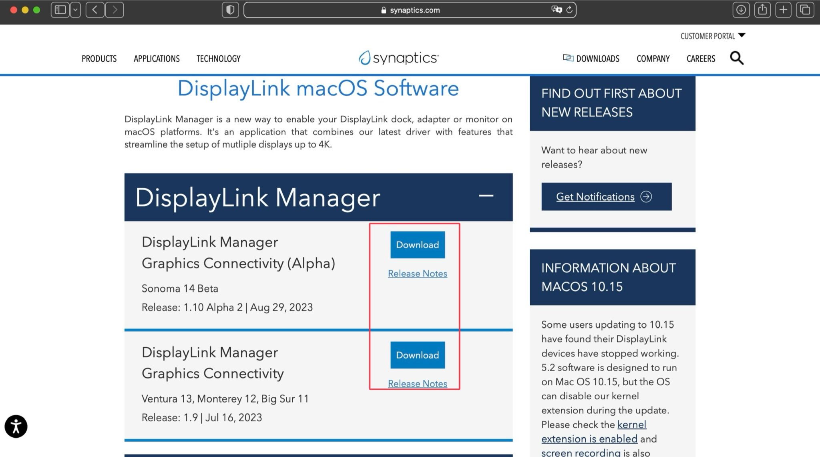Click the browser forward arrow

click(x=115, y=10)
